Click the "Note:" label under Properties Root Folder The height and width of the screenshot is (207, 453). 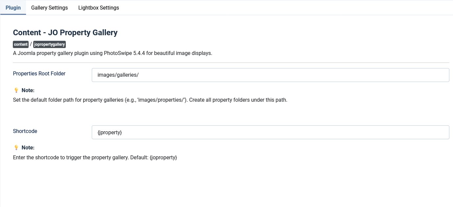(28, 90)
